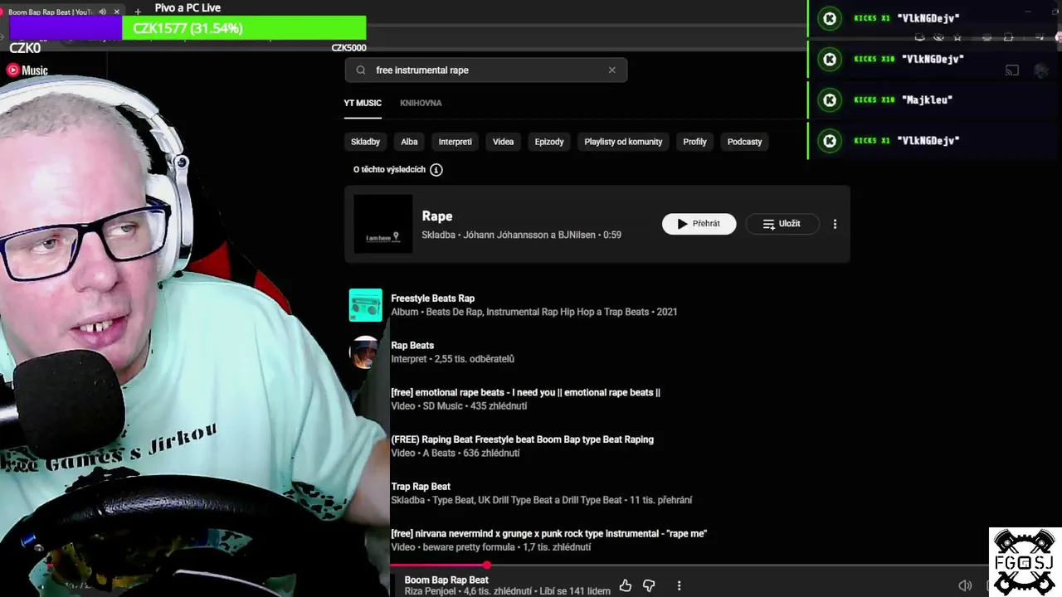Focus the search field with 'free instrumental rape'
Image resolution: width=1062 pixels, height=597 pixels.
click(486, 70)
